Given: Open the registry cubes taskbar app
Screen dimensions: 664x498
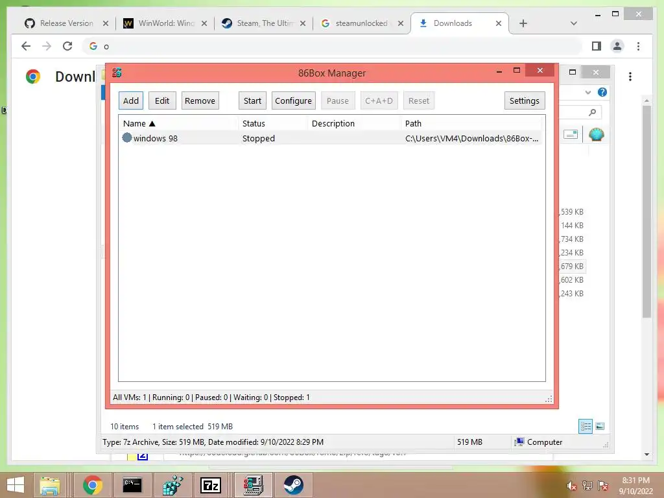Looking at the screenshot, I should tap(172, 485).
